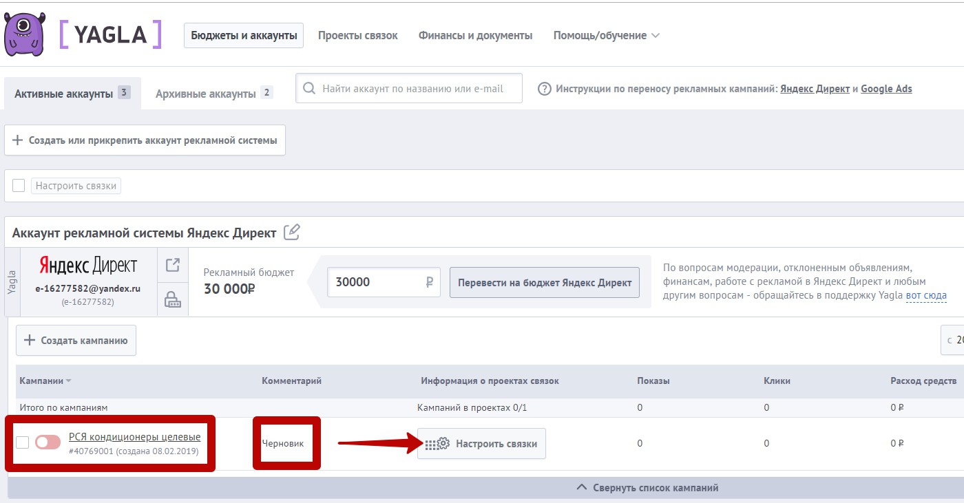
Task: Click the vertical Yagla label tab
Action: (11, 282)
